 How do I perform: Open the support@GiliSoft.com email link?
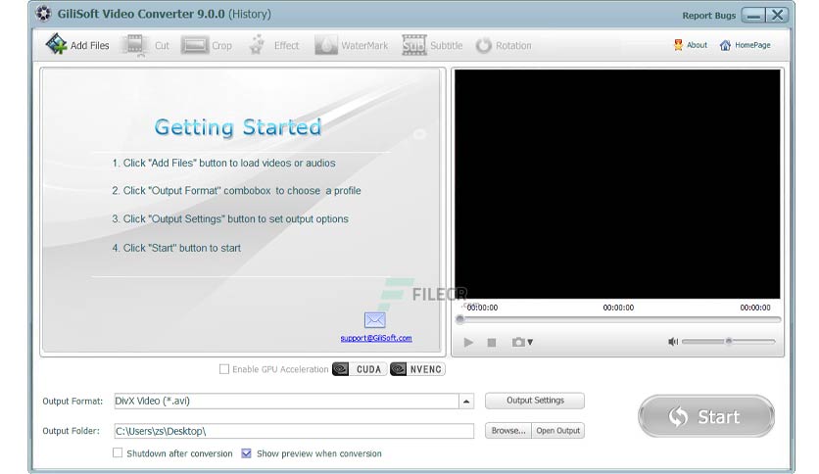point(376,338)
